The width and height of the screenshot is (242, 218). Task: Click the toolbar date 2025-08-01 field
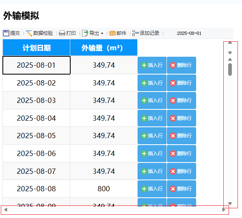[x=189, y=33]
